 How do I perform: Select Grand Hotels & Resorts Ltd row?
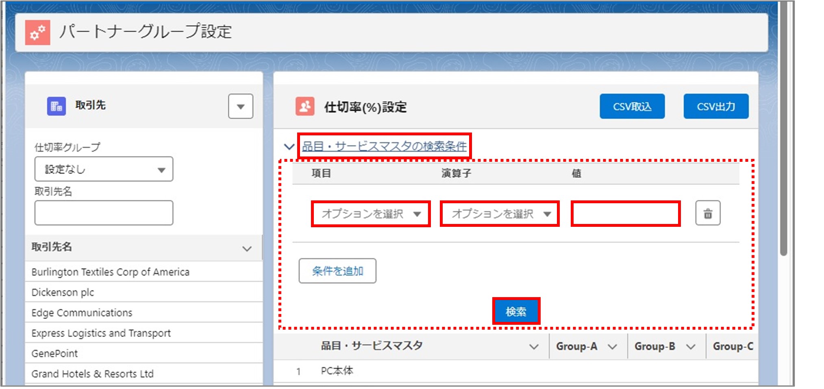(x=143, y=373)
